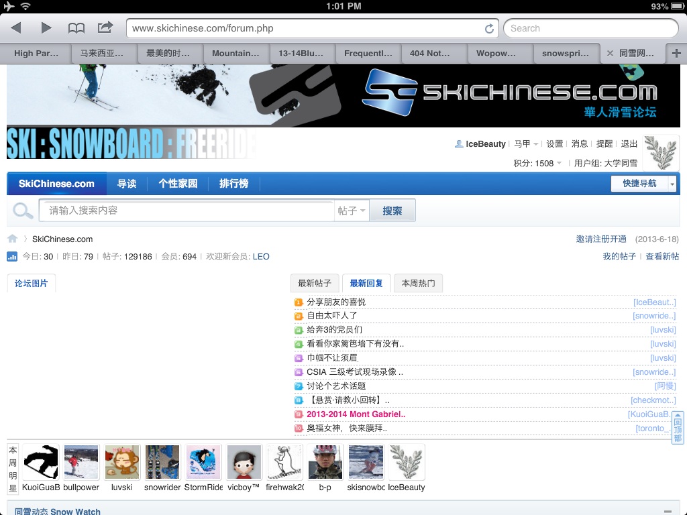Select the 最新回复 tab
This screenshot has height=515, width=687.
(x=366, y=284)
